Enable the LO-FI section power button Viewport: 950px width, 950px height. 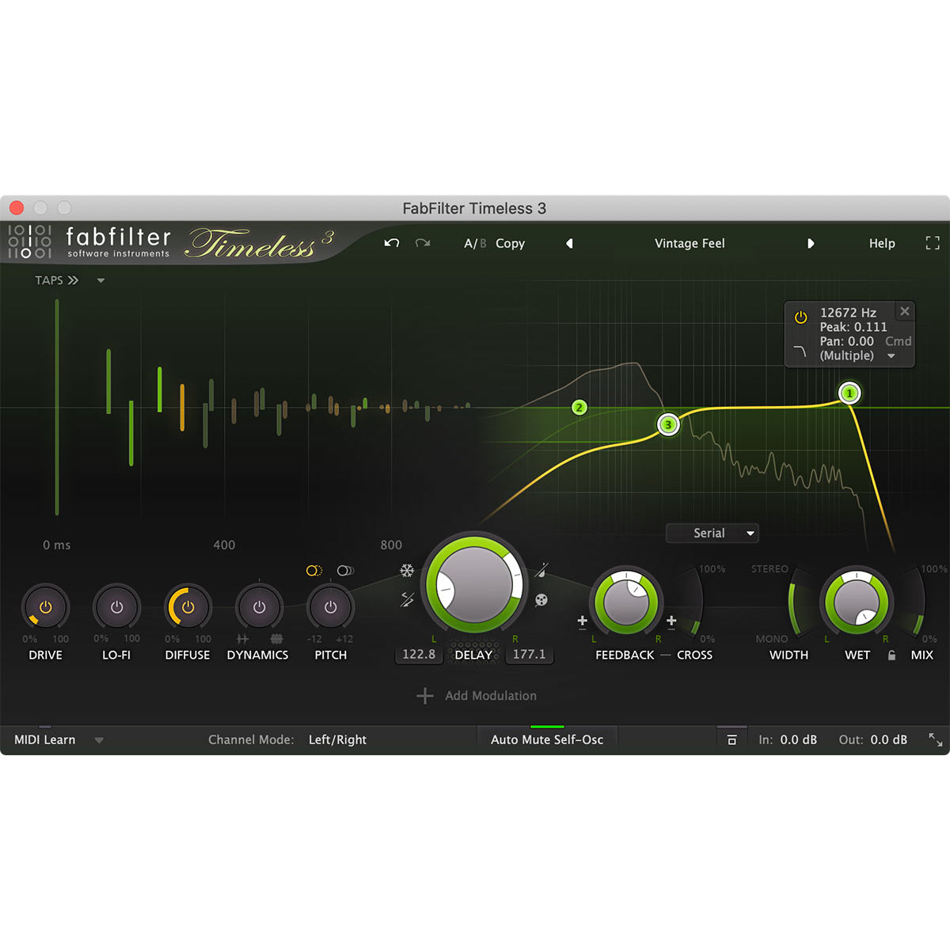point(116,607)
